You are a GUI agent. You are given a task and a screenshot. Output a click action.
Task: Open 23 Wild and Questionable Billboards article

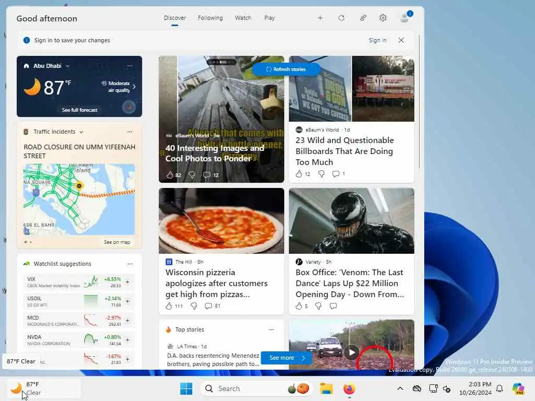click(345, 151)
